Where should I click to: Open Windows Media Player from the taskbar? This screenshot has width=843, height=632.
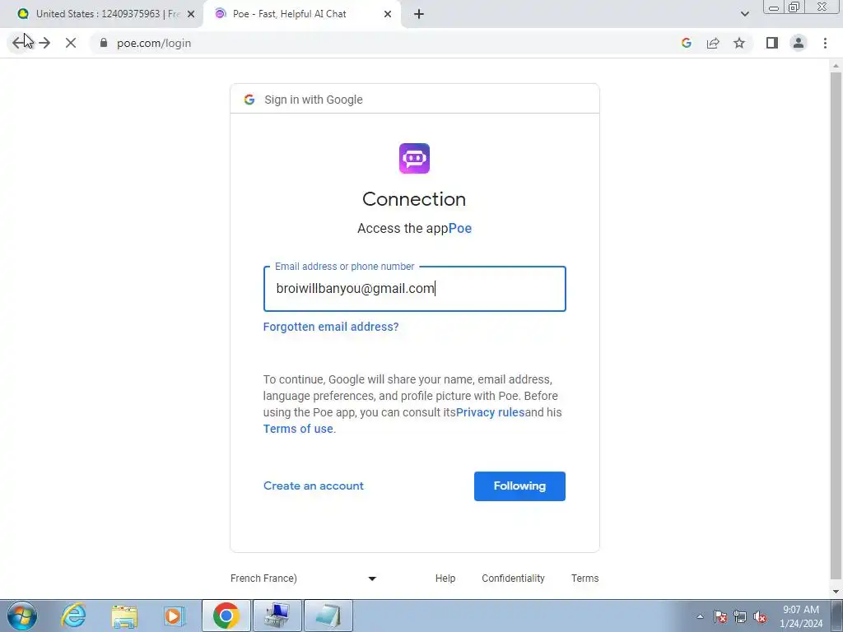pos(175,616)
